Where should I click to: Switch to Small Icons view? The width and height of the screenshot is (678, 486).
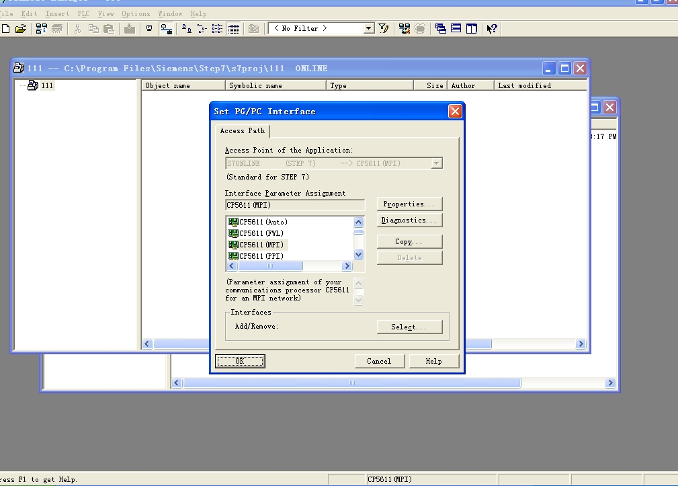click(x=202, y=28)
